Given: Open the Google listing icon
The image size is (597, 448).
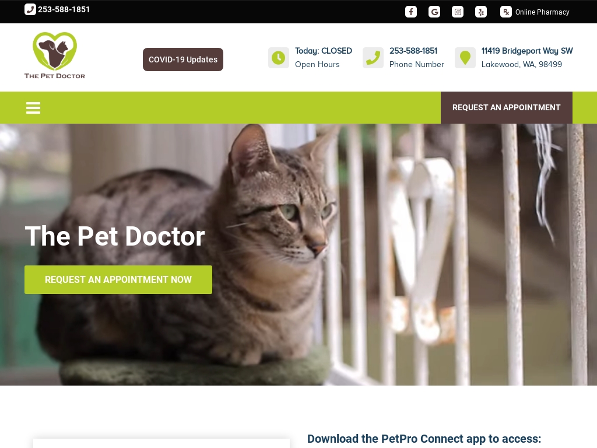Looking at the screenshot, I should [x=434, y=12].
